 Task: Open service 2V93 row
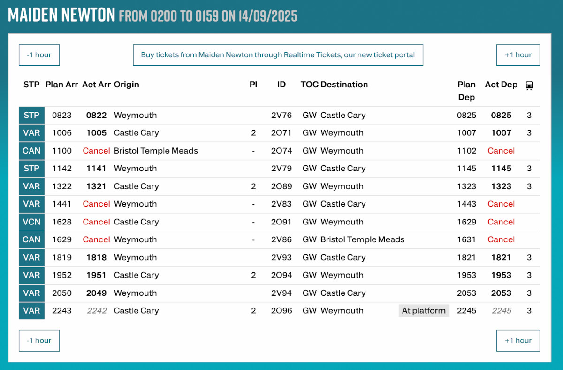pyautogui.click(x=281, y=257)
